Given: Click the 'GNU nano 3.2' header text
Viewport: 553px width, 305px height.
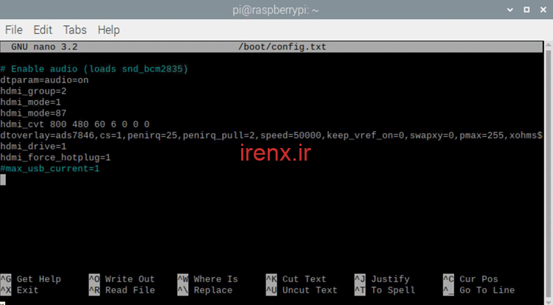Looking at the screenshot, I should click(x=44, y=47).
